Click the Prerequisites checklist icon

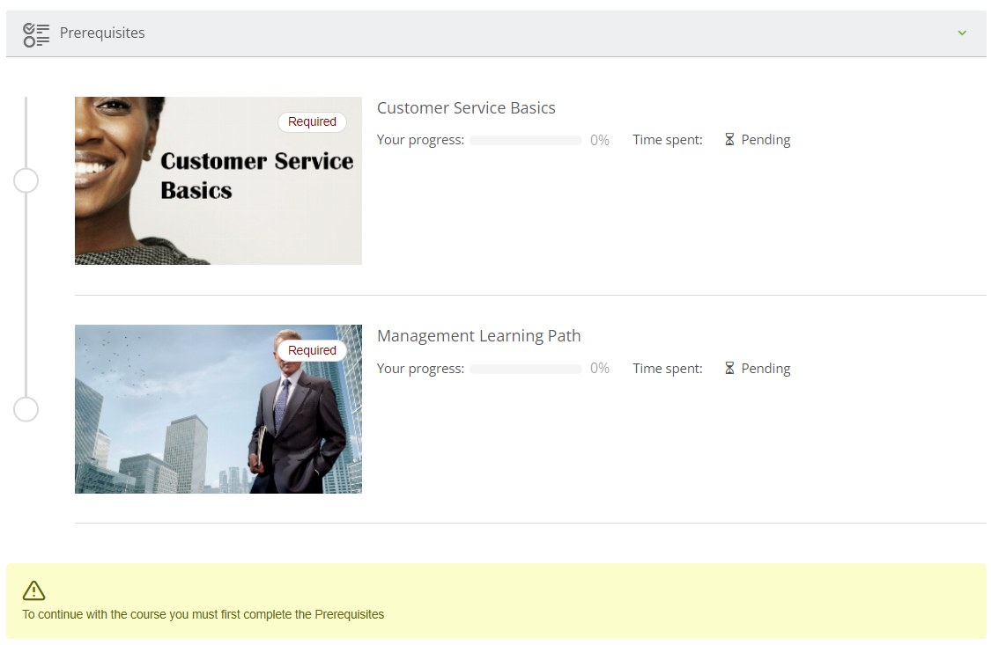36,34
